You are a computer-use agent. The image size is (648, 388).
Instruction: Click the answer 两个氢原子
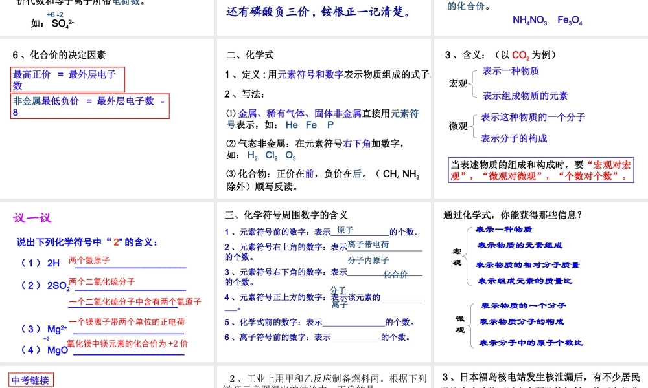[x=89, y=260]
